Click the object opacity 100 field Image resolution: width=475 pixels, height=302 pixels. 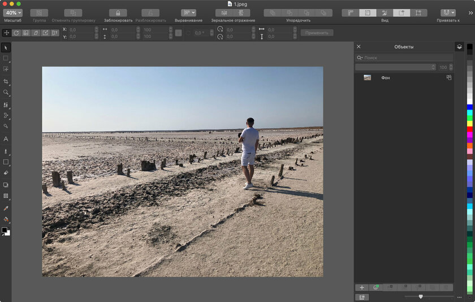coord(443,67)
